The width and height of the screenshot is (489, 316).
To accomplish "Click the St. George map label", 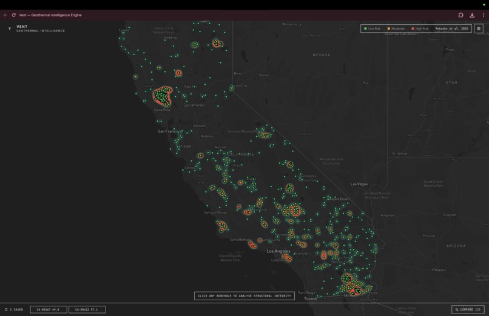I will click(399, 154).
